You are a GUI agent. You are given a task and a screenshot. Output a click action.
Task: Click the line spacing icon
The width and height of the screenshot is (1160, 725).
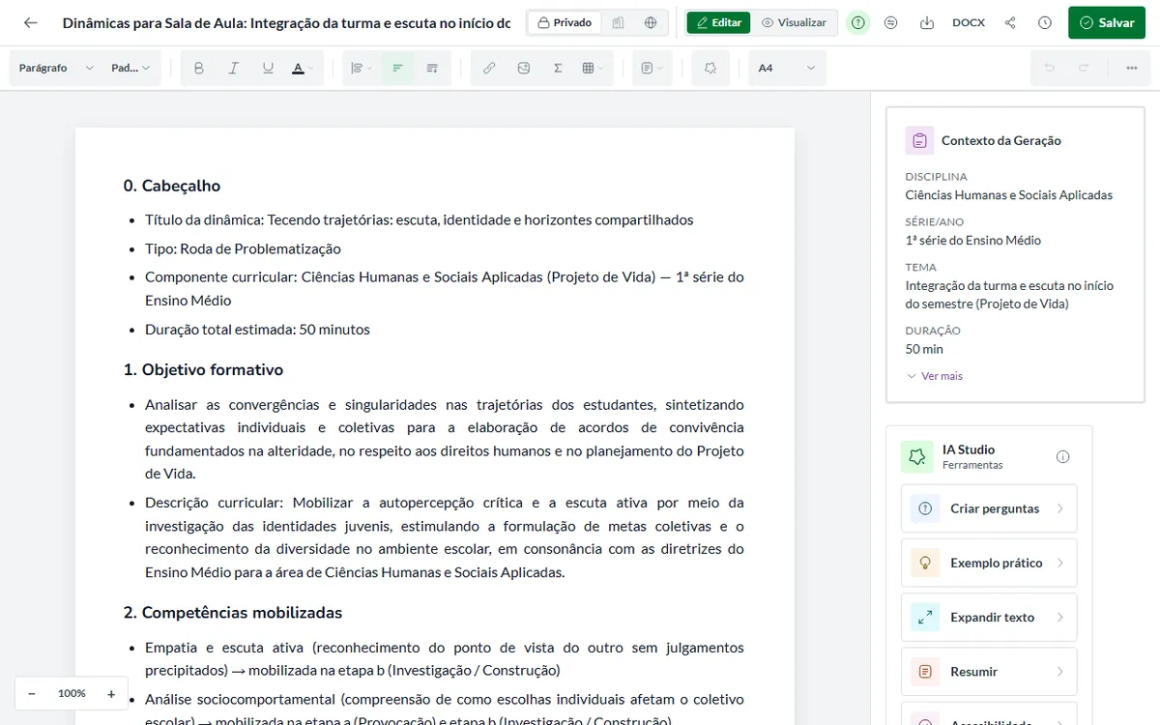[x=431, y=69]
